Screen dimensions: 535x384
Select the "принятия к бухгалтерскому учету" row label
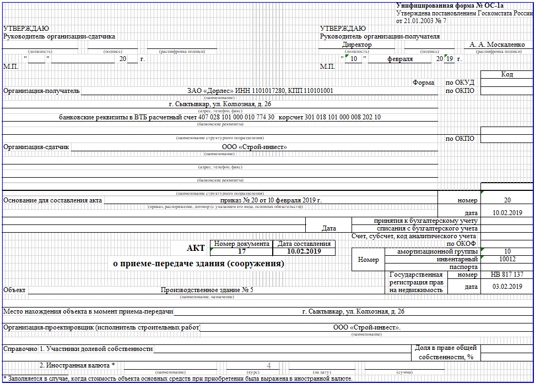click(426, 221)
